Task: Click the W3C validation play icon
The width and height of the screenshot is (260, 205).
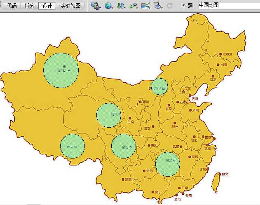Action: [133, 6]
